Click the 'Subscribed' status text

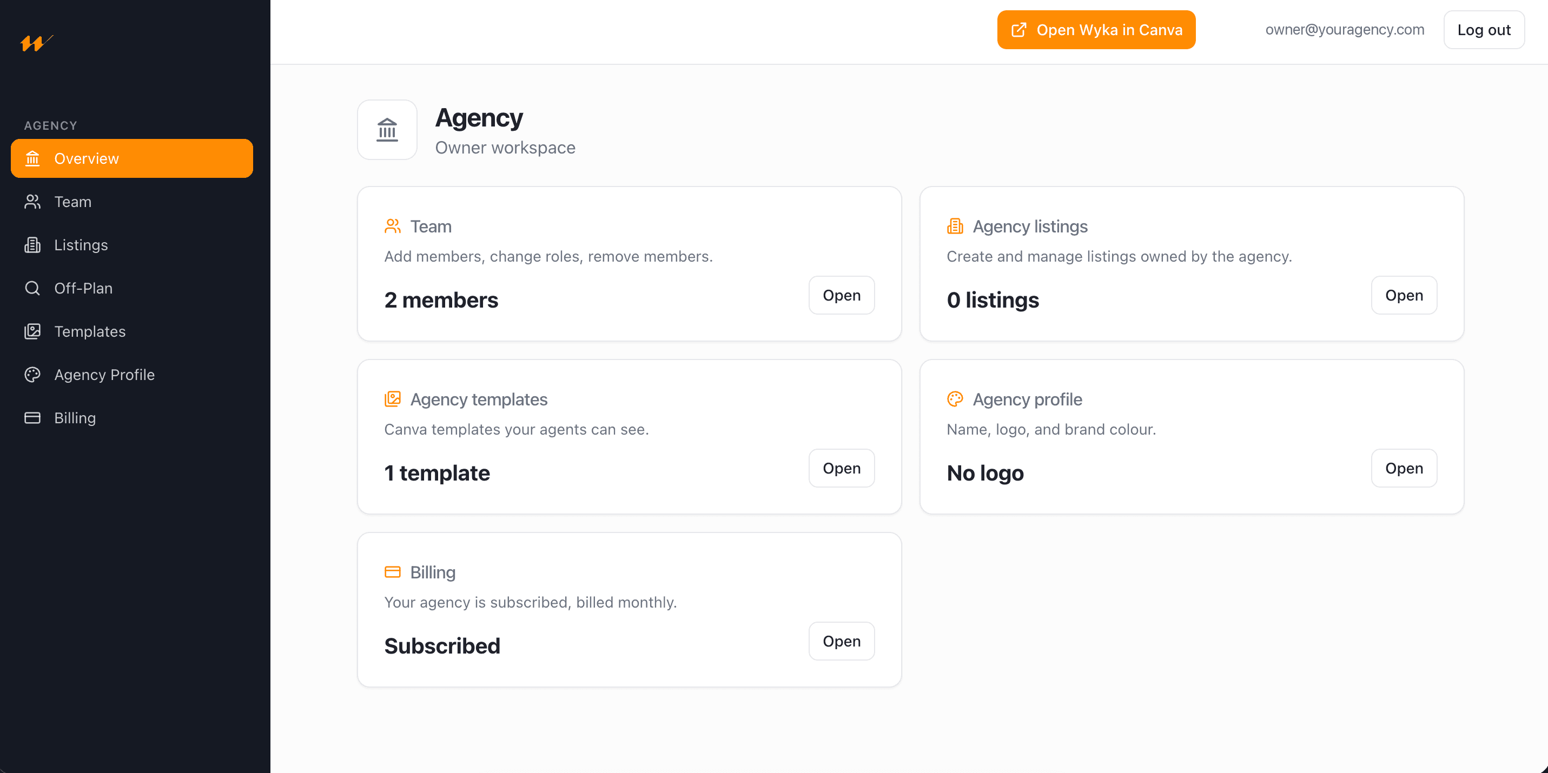tap(442, 645)
